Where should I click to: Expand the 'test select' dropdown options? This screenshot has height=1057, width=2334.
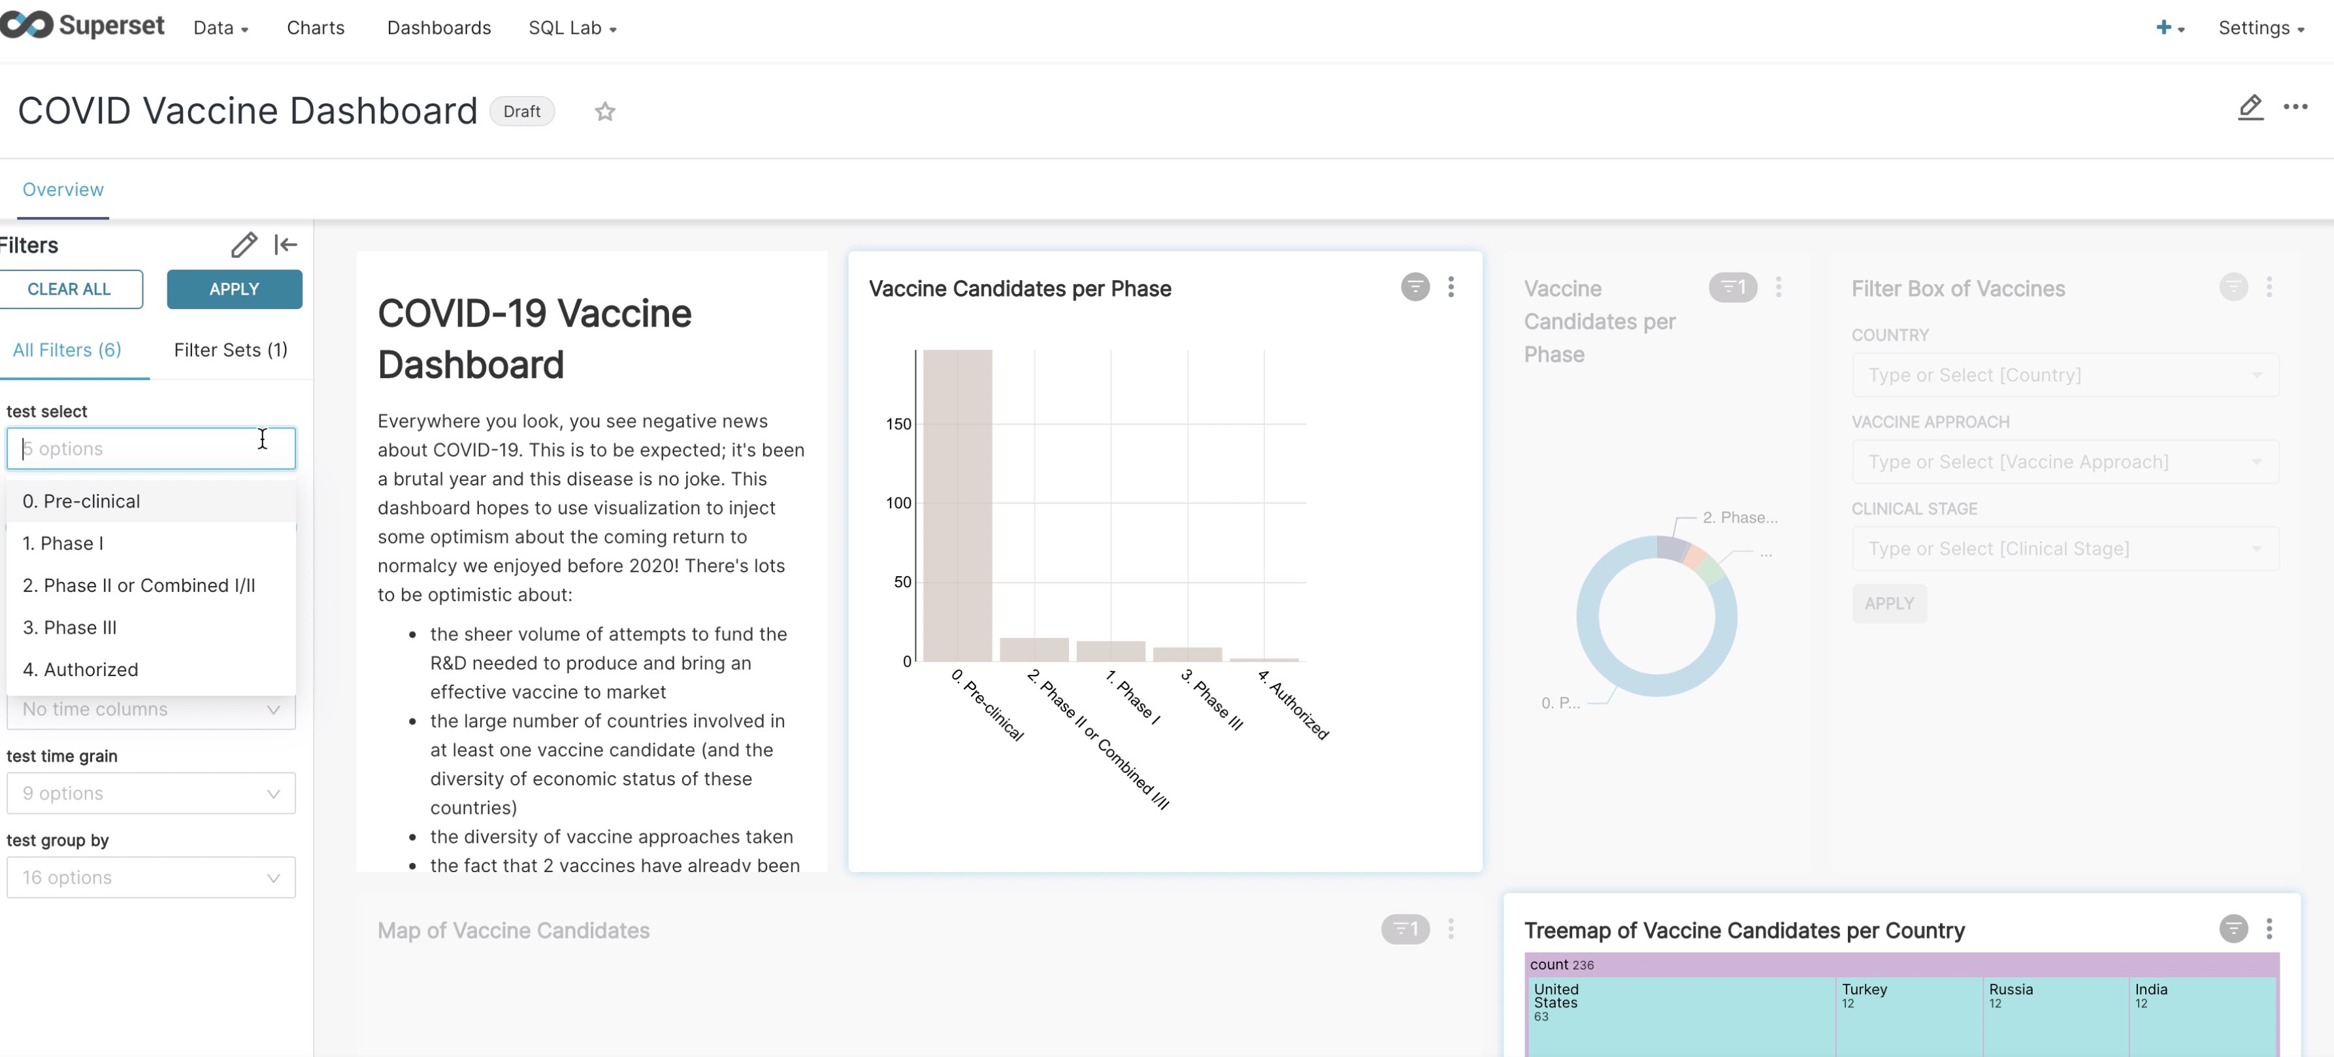click(x=150, y=447)
